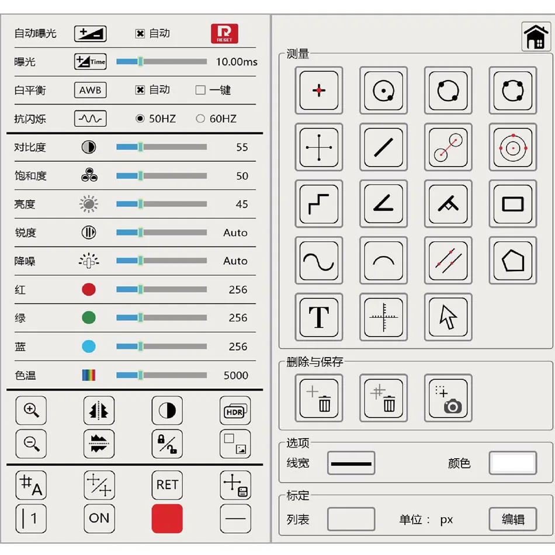555x555 pixels.
Task: Go to home via the house icon
Action: pyautogui.click(x=536, y=37)
